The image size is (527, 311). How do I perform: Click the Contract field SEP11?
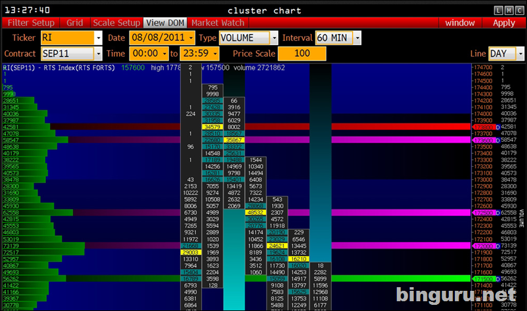pyautogui.click(x=67, y=53)
